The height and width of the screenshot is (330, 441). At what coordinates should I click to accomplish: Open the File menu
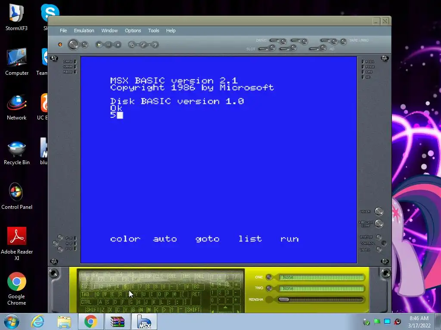click(x=63, y=31)
